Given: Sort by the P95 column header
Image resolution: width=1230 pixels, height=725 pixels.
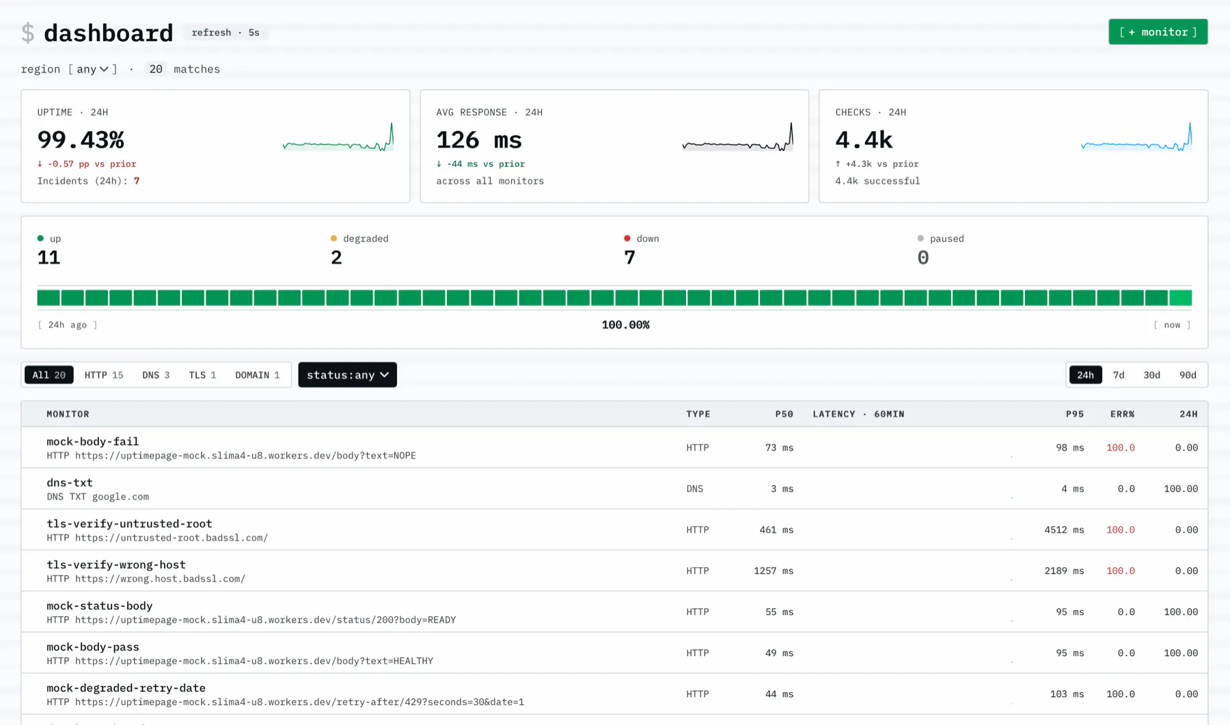Looking at the screenshot, I should 1075,414.
